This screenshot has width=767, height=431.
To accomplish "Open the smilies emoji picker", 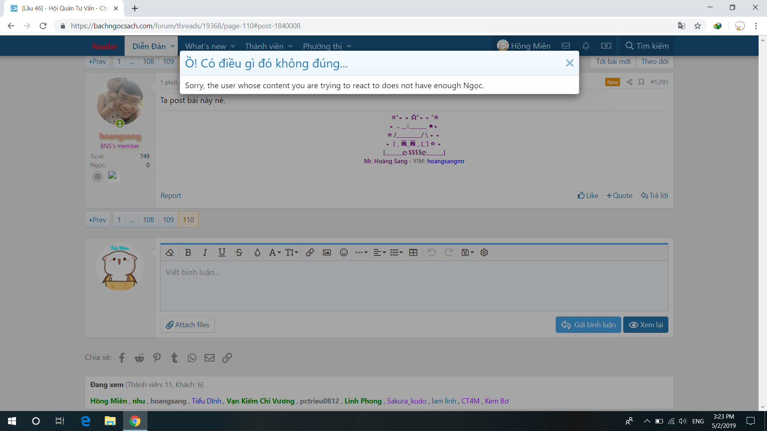I will point(344,253).
